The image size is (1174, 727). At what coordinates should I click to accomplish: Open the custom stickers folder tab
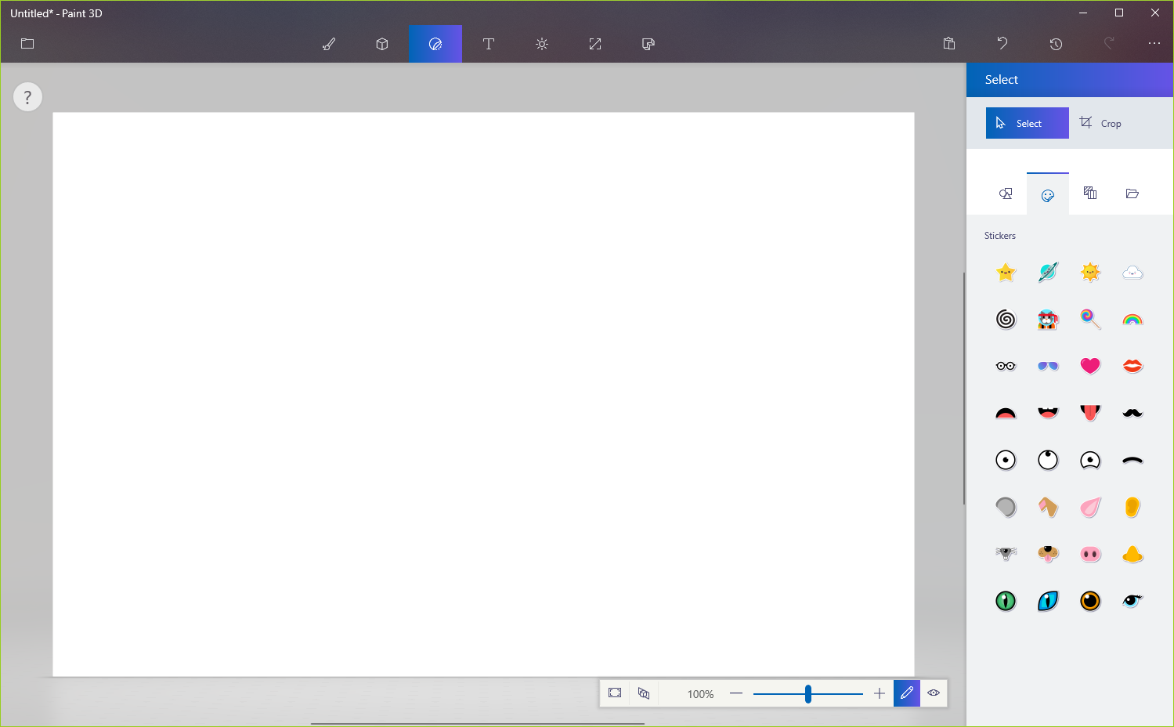[x=1132, y=194]
